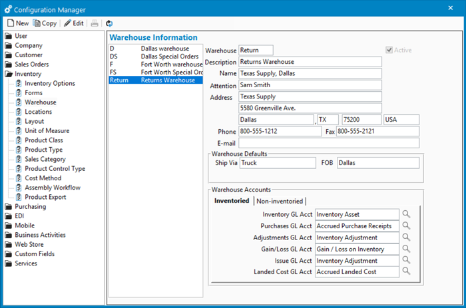Click the refresh icon in toolbar
This screenshot has width=466, height=308.
coord(109,23)
